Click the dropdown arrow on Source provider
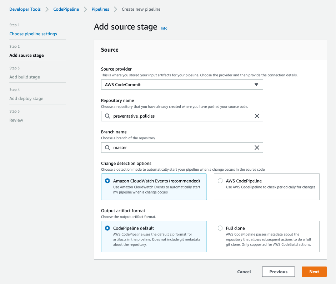 pos(256,84)
